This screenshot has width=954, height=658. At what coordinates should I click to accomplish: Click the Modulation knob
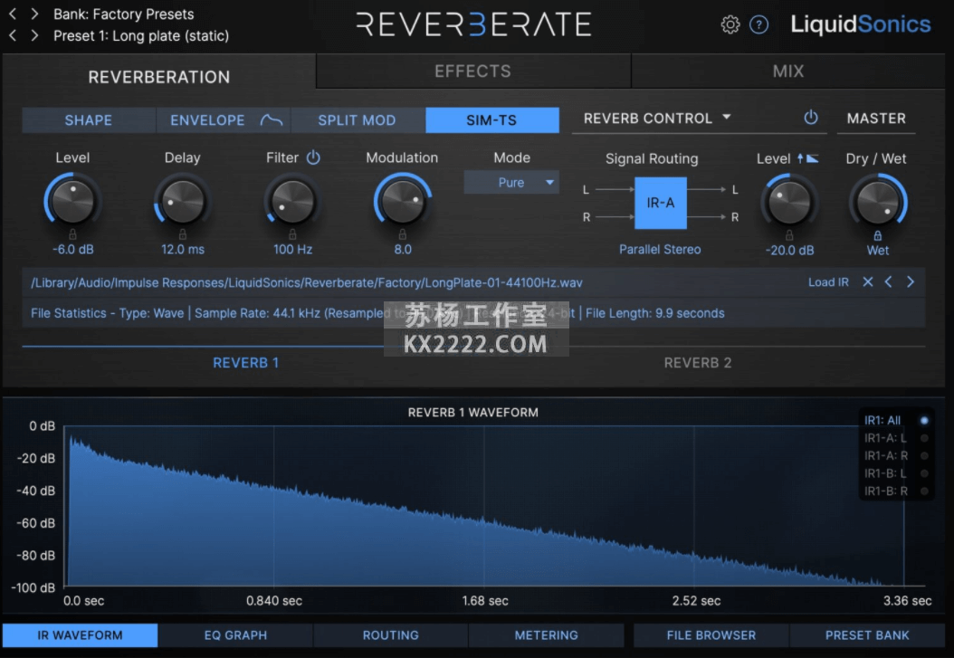402,201
